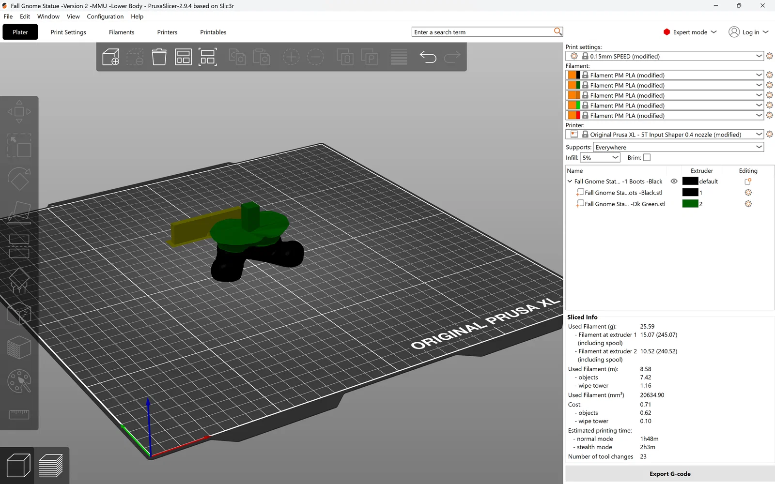This screenshot has height=484, width=775.
Task: Click the Redo arrow icon
Action: click(x=452, y=57)
